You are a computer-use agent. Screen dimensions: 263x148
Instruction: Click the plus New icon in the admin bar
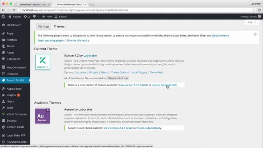coord(44,16)
